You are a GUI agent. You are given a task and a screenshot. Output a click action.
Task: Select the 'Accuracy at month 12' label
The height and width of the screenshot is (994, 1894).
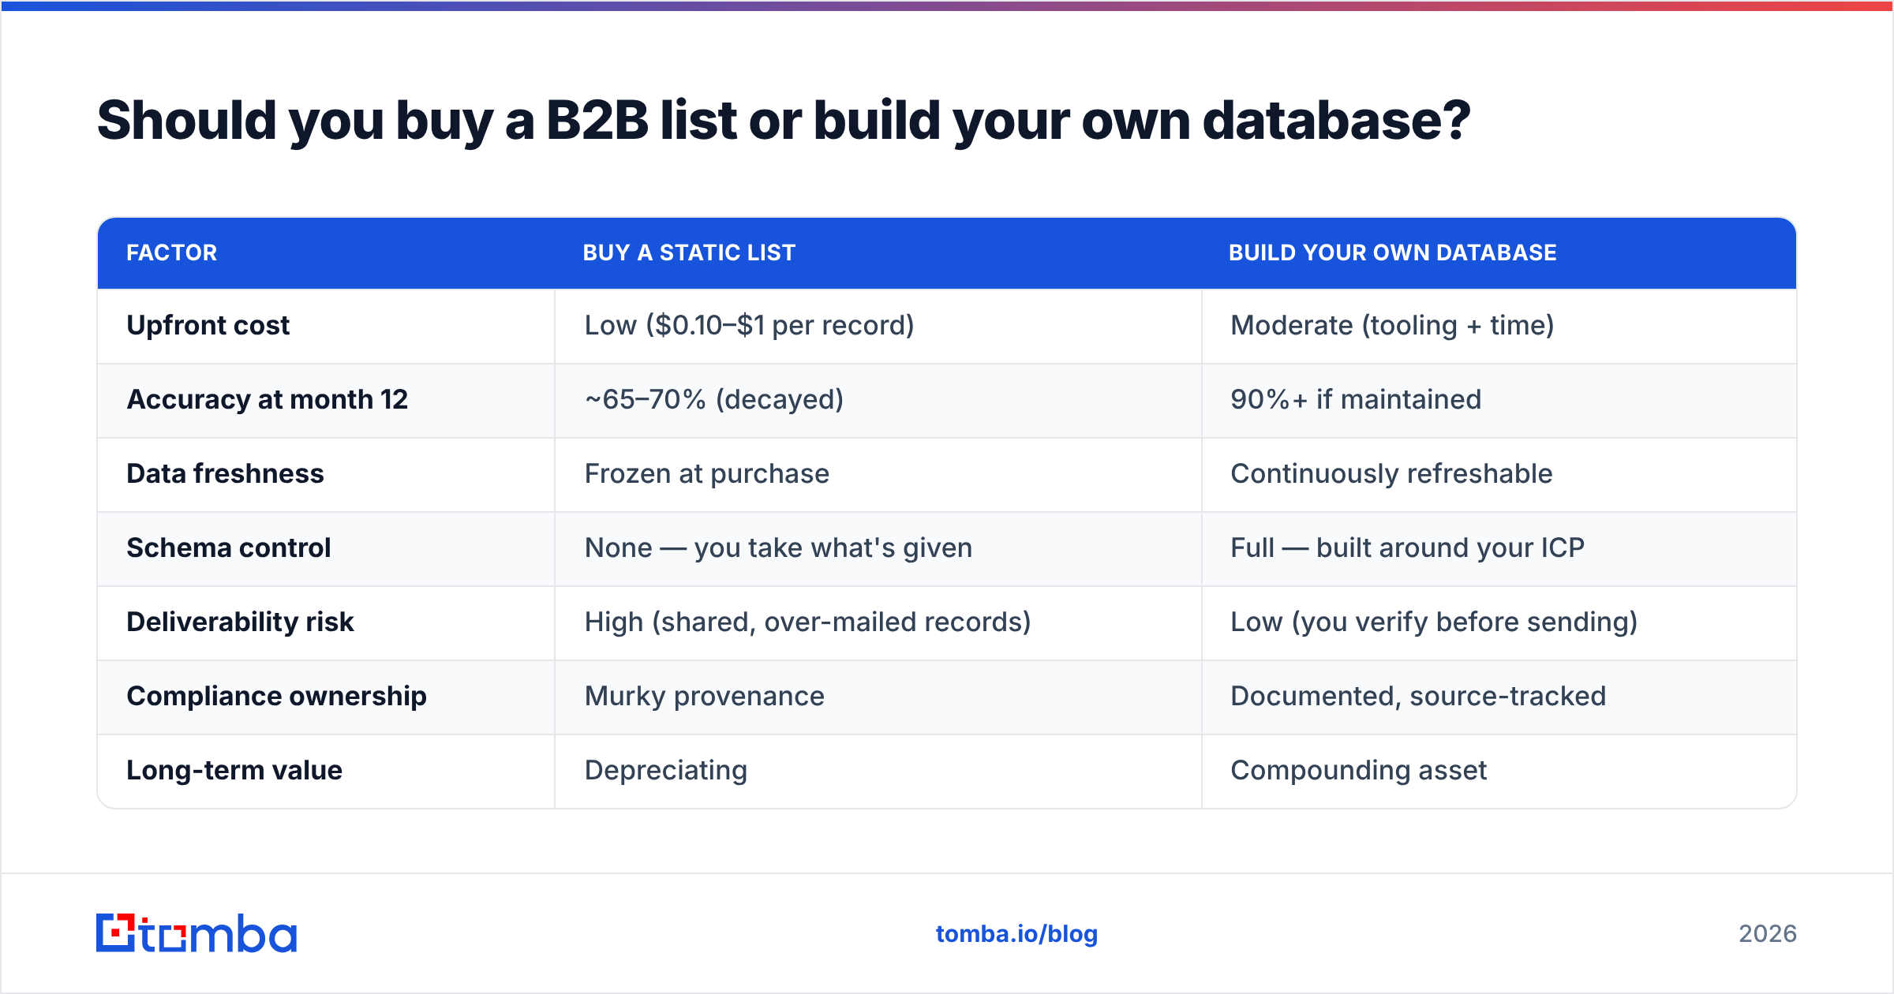(x=267, y=399)
